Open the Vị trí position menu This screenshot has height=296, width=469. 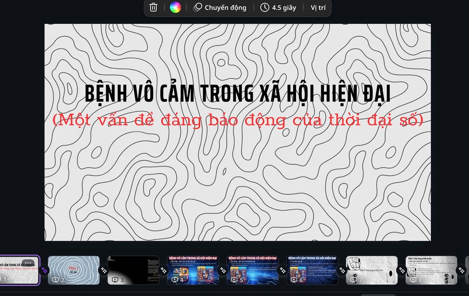pos(318,7)
